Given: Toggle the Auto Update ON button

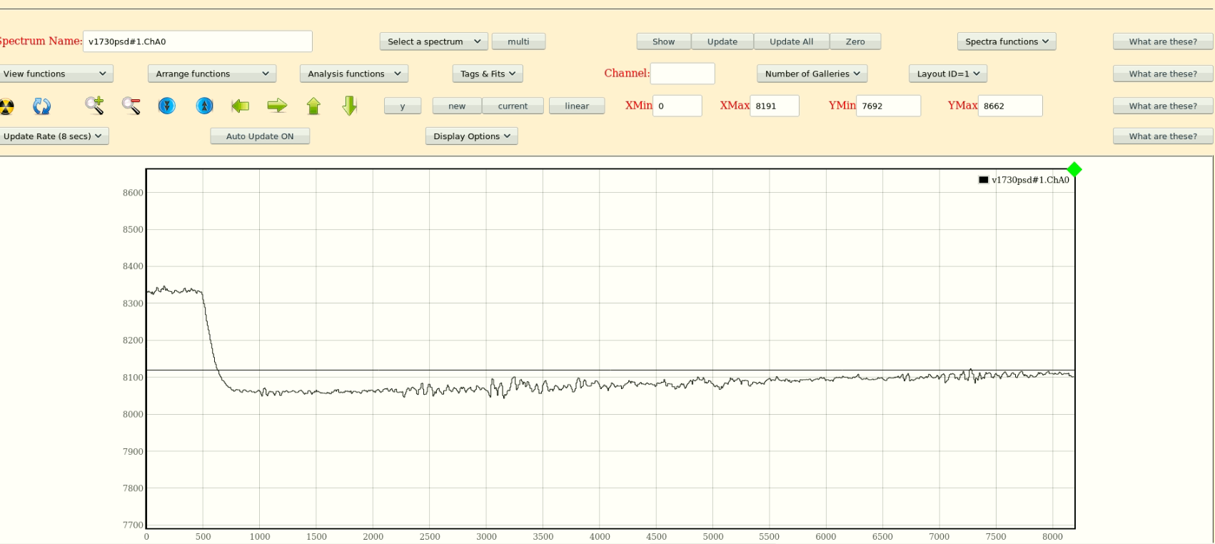Looking at the screenshot, I should pos(260,136).
